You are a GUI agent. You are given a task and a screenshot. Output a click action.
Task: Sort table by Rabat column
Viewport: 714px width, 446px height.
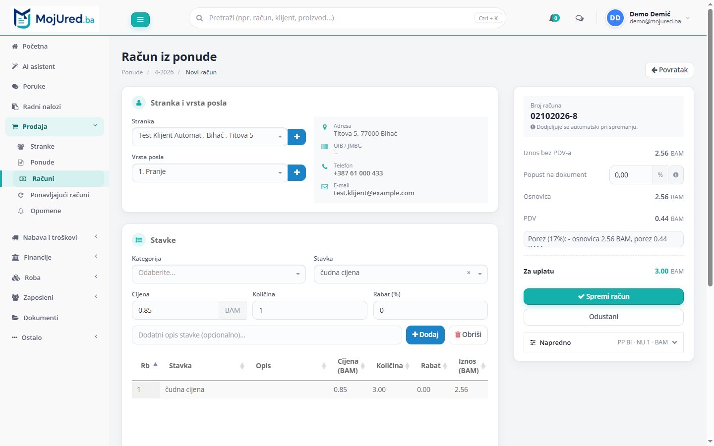tap(435, 366)
